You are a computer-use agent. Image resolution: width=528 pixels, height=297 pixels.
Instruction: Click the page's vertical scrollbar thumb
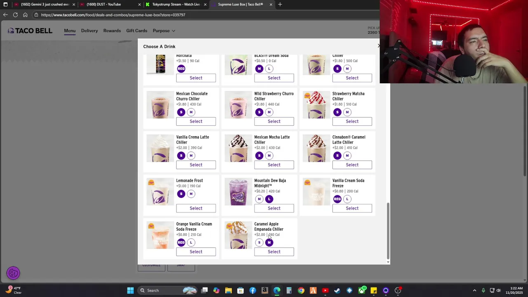[526, 131]
